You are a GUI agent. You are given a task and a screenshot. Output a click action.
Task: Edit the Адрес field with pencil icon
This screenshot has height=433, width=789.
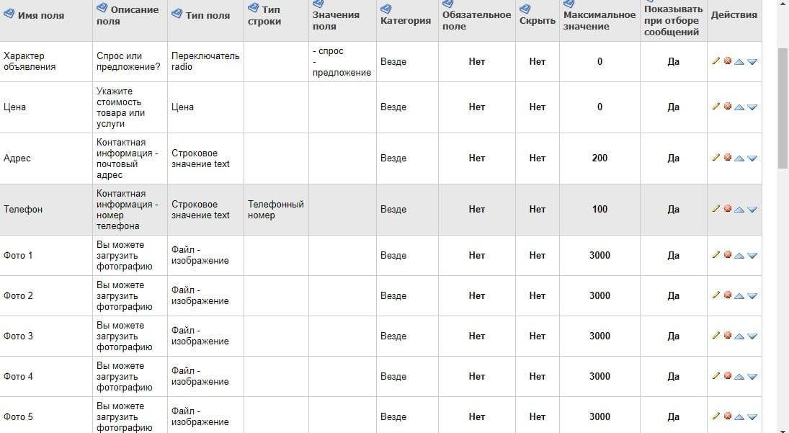(x=716, y=158)
